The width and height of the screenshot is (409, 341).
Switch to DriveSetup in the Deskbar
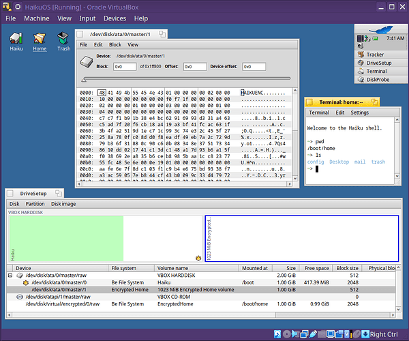coord(381,63)
